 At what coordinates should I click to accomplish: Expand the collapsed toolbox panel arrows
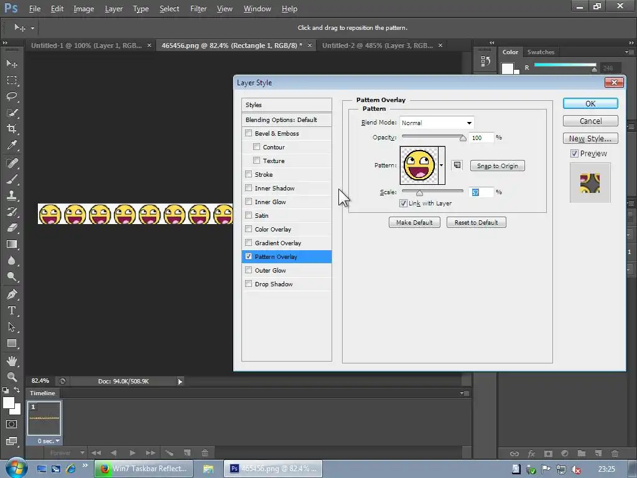point(5,42)
